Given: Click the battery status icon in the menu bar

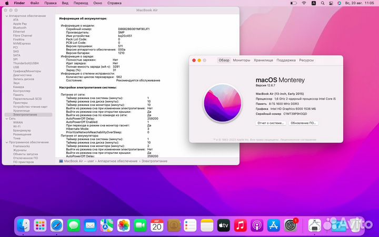Looking at the screenshot, I should tap(293, 3).
